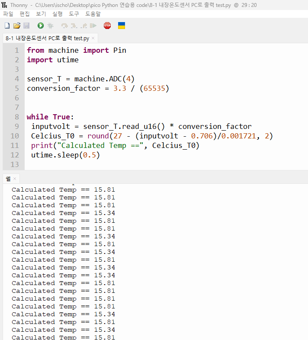
Task: Click first 15.34 shell output line
Action: click(x=63, y=213)
